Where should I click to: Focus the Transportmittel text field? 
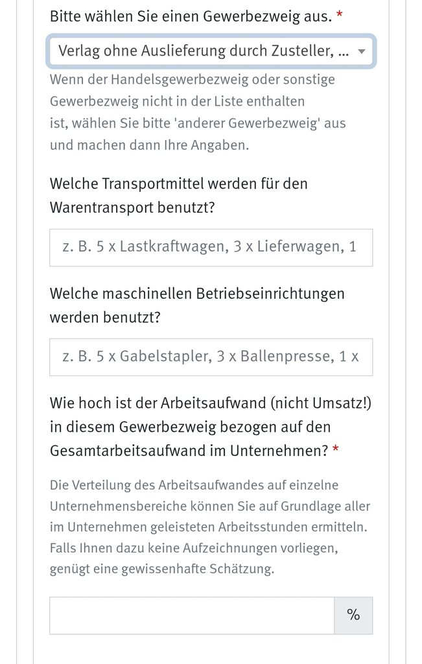pos(211,248)
